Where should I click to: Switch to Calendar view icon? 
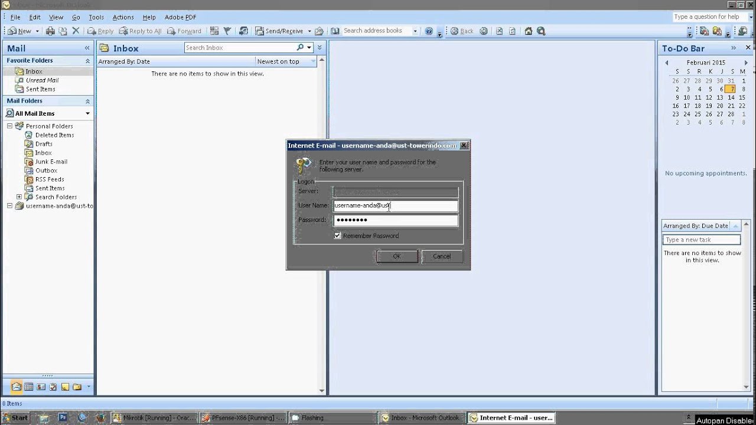click(28, 387)
